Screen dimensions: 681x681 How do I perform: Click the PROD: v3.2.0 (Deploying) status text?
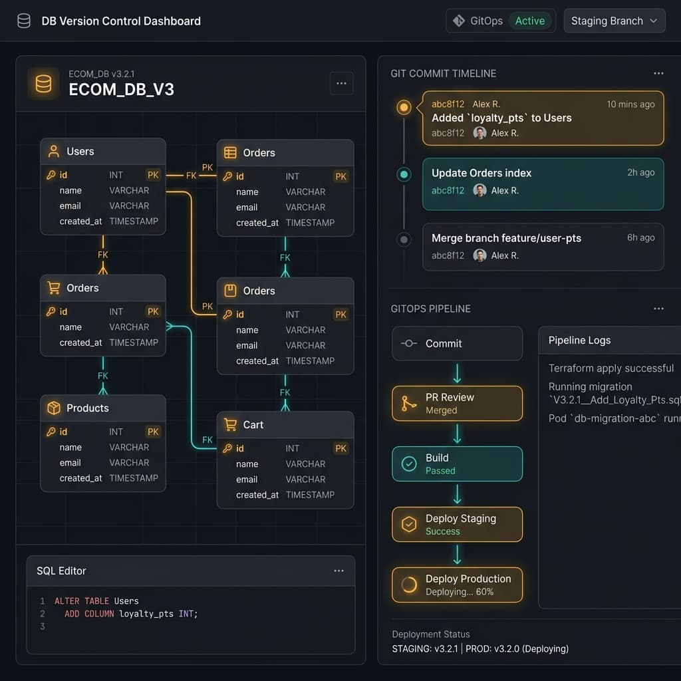(517, 649)
